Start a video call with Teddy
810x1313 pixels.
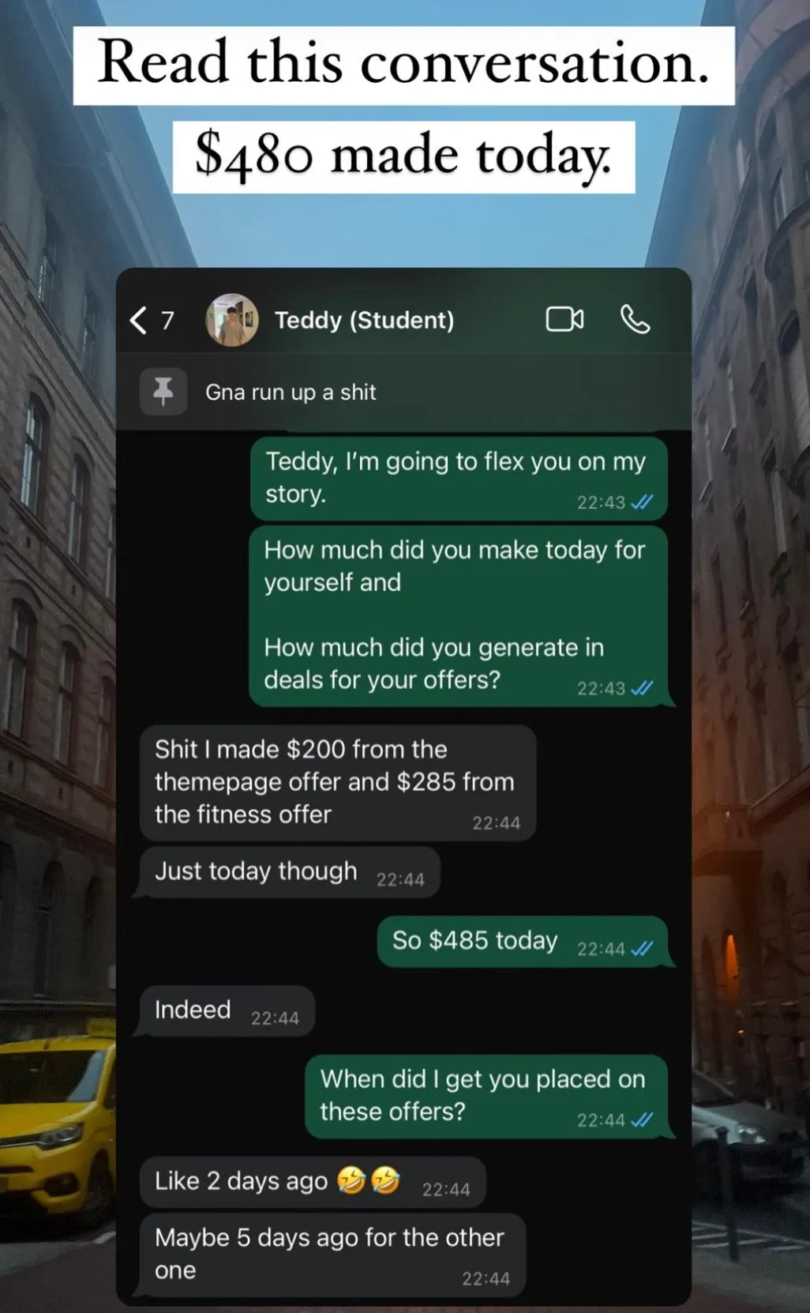point(564,320)
